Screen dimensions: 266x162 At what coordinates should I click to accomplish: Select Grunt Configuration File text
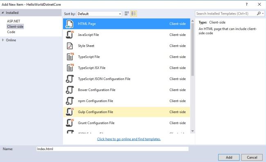96,123
